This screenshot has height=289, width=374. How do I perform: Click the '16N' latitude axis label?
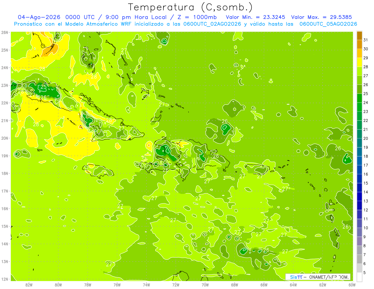coord(5,209)
